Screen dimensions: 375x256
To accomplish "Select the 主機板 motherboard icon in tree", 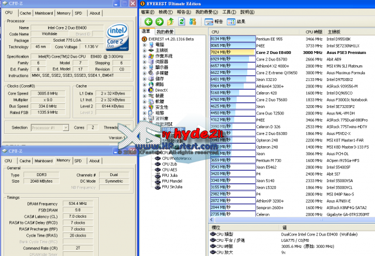I will (151, 50).
